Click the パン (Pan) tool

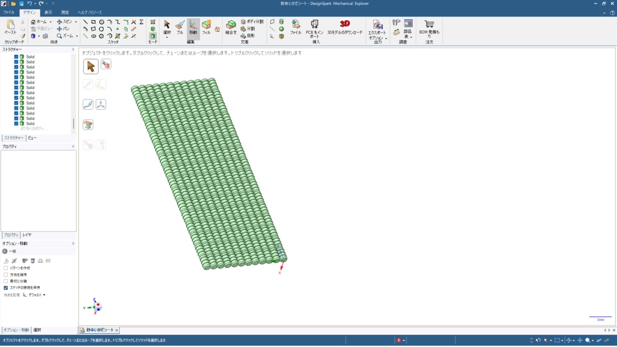click(63, 29)
